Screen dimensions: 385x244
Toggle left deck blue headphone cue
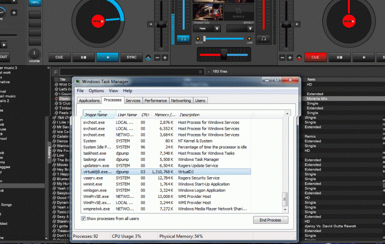pyautogui.click(x=183, y=39)
